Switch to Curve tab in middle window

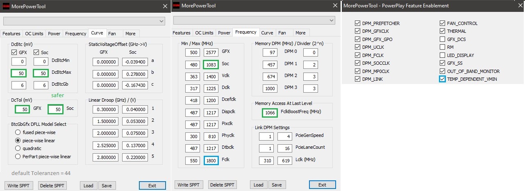click(267, 33)
